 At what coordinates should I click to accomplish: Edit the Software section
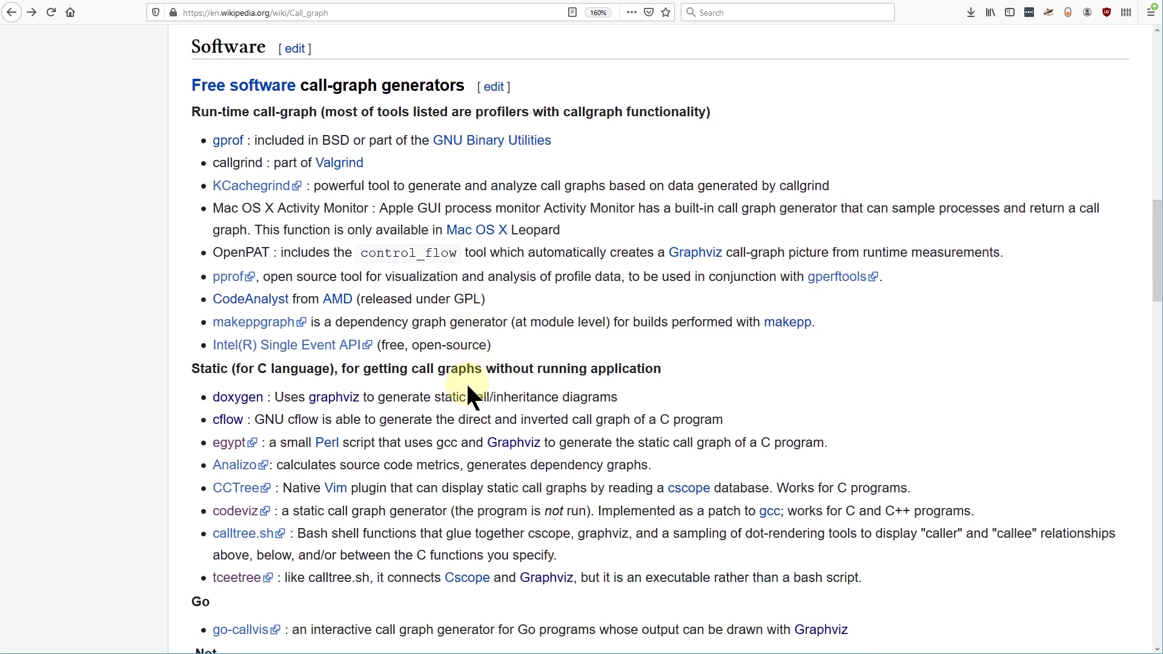point(295,49)
